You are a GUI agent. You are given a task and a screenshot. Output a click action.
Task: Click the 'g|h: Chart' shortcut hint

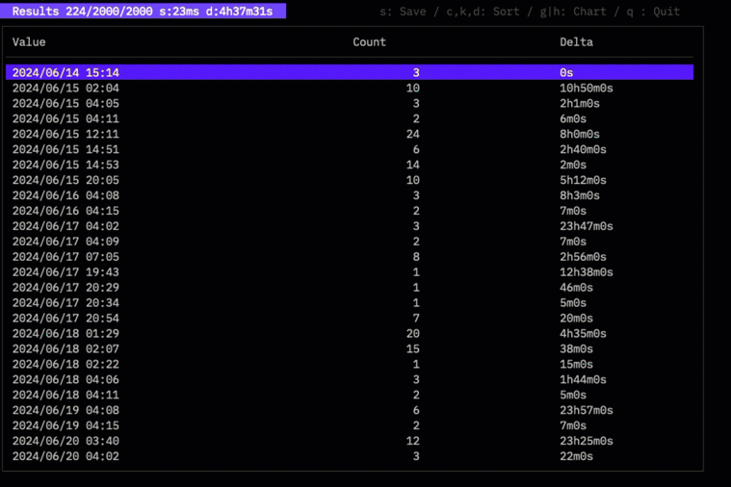tap(573, 12)
